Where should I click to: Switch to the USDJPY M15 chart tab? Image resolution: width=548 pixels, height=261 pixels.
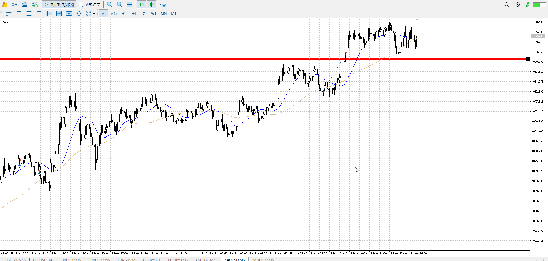click(15, 259)
